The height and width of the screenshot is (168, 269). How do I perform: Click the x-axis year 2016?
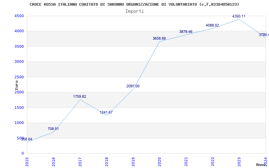[x=53, y=162]
